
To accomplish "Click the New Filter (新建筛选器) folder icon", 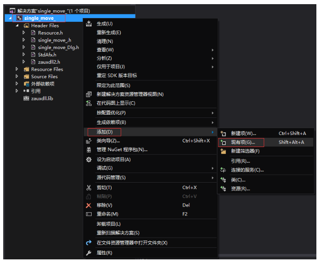I will tap(223, 151).
